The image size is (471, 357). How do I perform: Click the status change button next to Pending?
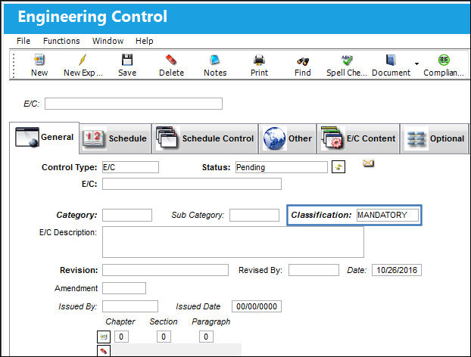[x=338, y=167]
